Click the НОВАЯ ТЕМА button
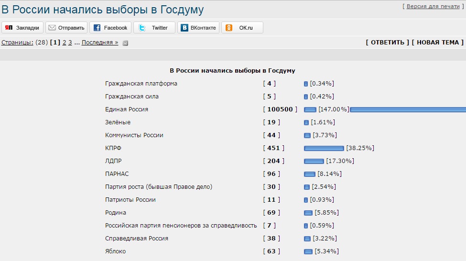The image size is (466, 261). point(438,43)
